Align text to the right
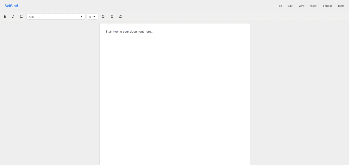This screenshot has width=349, height=165. point(120,17)
